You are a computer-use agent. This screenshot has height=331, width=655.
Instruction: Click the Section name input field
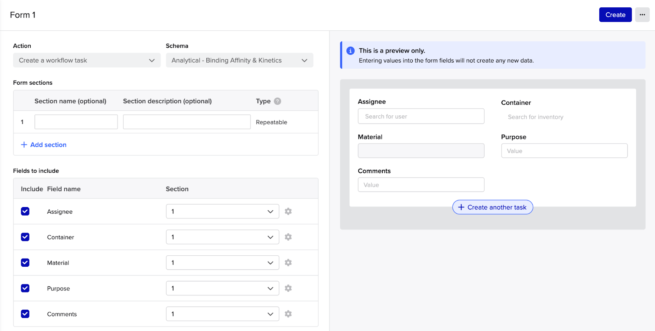(x=76, y=122)
